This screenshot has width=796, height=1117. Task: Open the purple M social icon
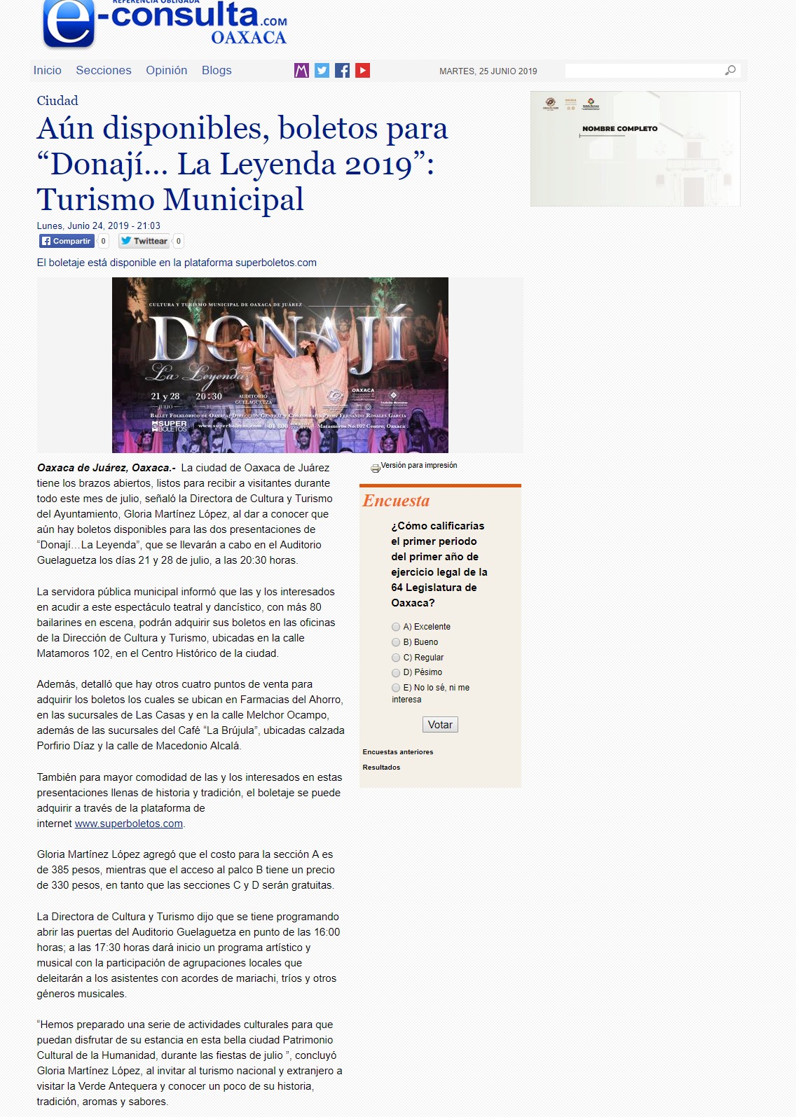click(x=301, y=70)
